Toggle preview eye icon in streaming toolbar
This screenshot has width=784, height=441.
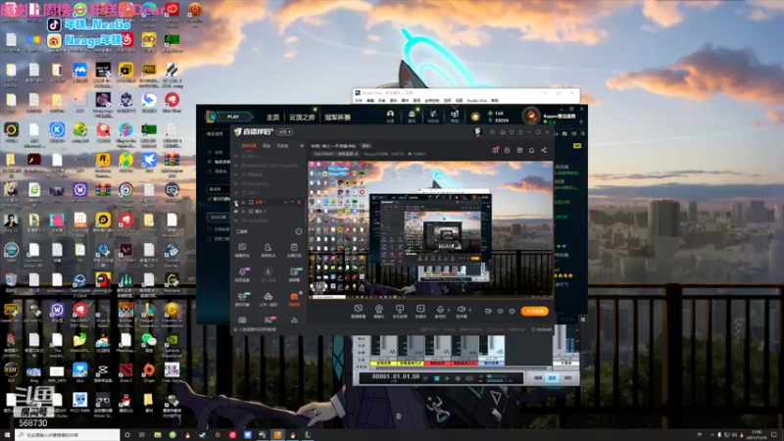[500, 311]
